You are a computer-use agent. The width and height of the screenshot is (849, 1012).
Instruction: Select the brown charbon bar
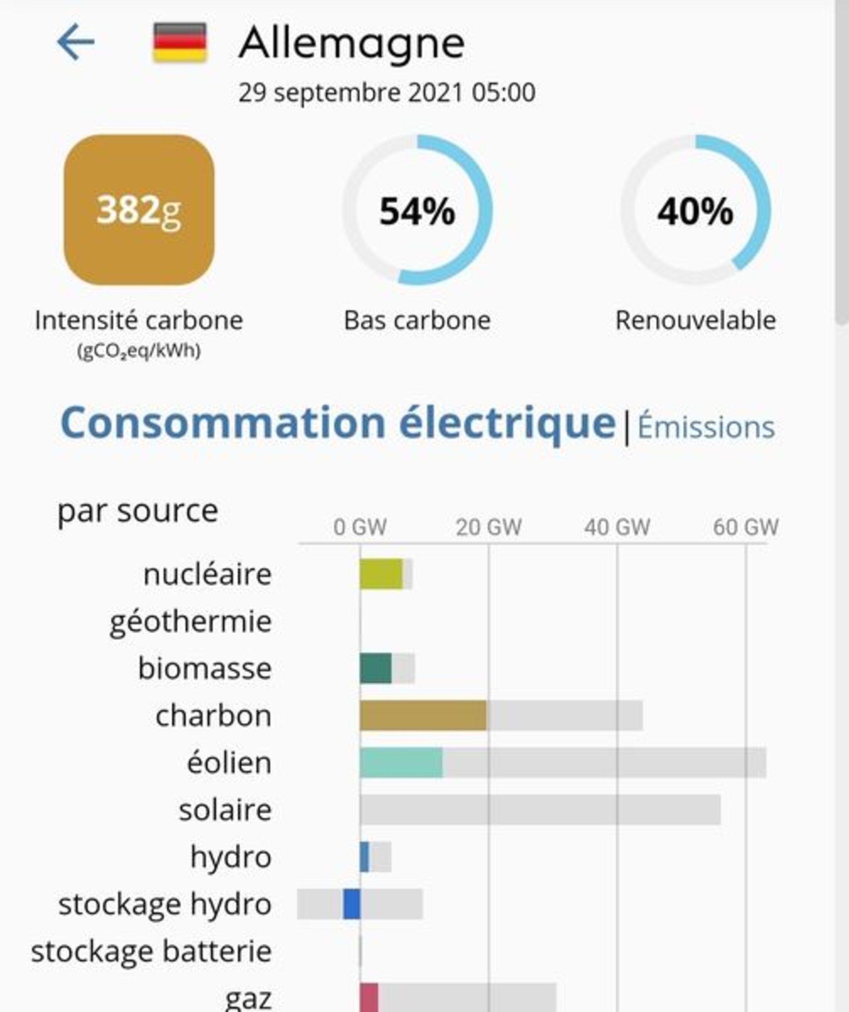point(423,716)
